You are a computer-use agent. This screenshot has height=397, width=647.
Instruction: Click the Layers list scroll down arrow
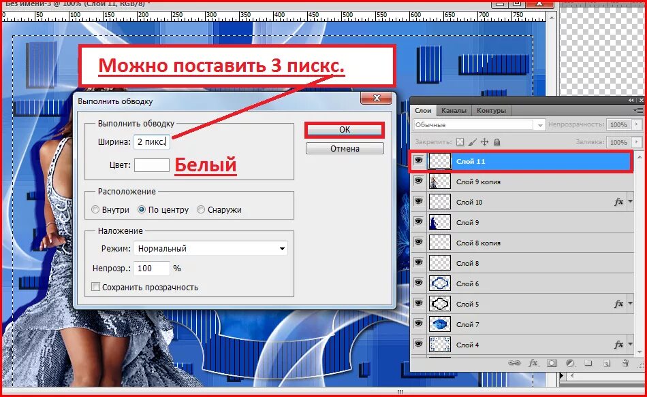[x=640, y=351]
